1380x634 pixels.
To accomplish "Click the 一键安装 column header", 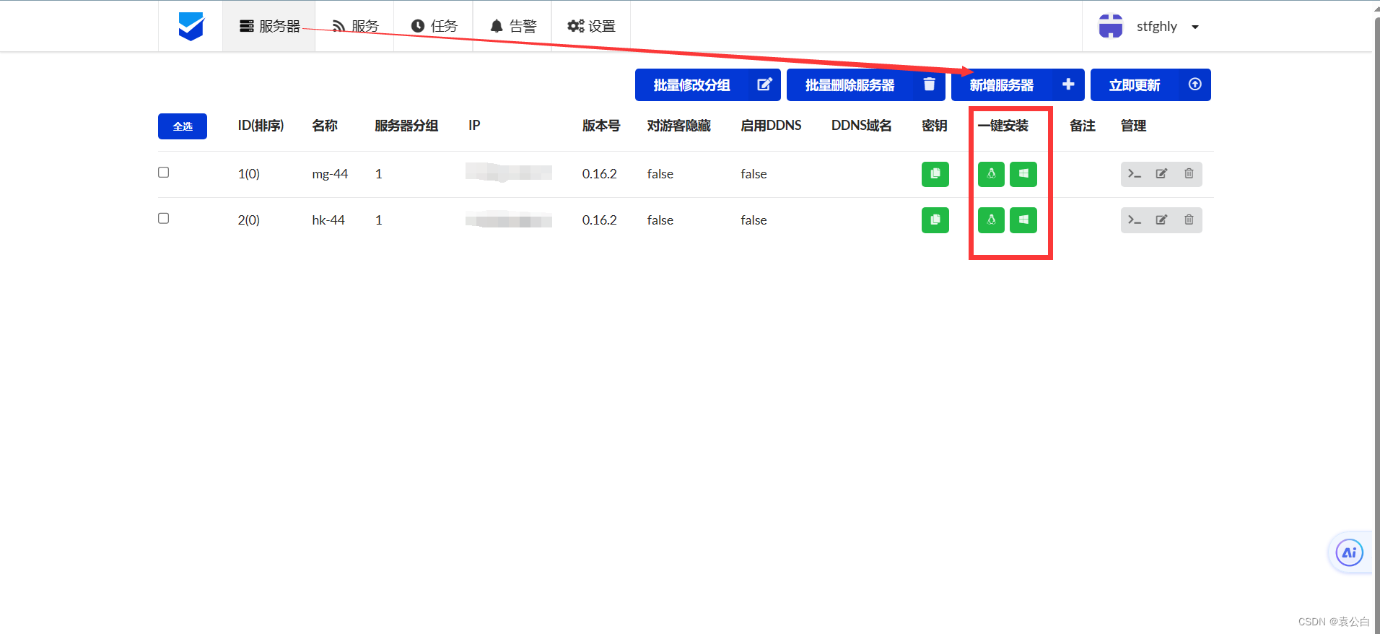I will (1003, 126).
